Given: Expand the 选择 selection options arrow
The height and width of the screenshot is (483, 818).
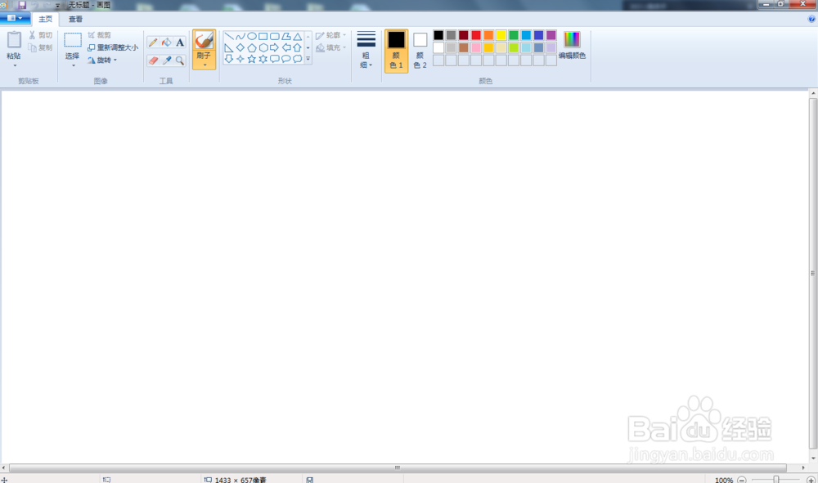Looking at the screenshot, I should point(73,65).
